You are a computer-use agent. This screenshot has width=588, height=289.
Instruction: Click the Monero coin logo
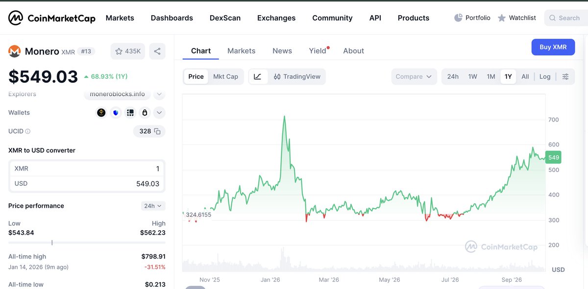15,51
